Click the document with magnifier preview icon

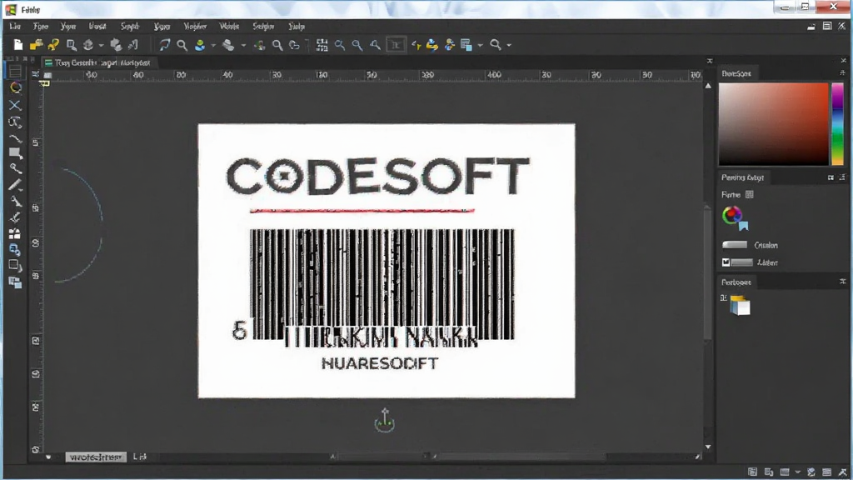point(72,45)
